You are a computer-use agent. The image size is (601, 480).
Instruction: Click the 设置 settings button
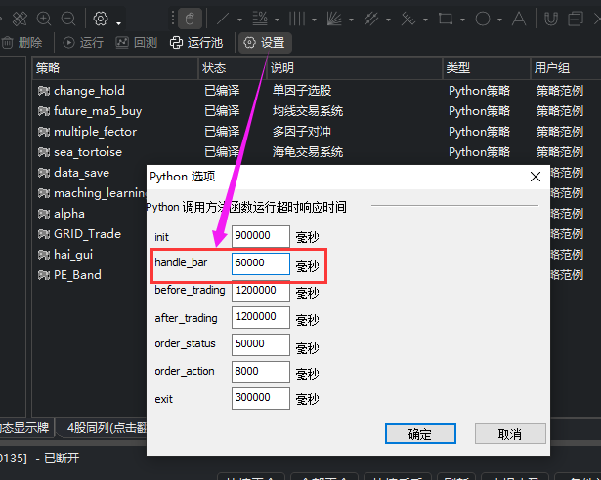pos(265,43)
